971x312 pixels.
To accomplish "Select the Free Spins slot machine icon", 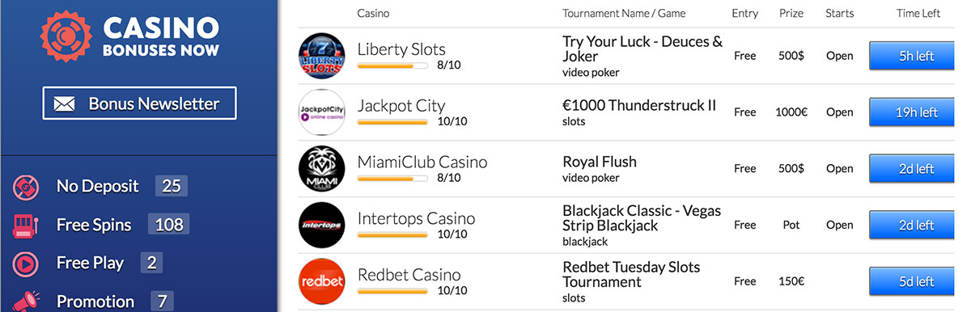I will [27, 225].
